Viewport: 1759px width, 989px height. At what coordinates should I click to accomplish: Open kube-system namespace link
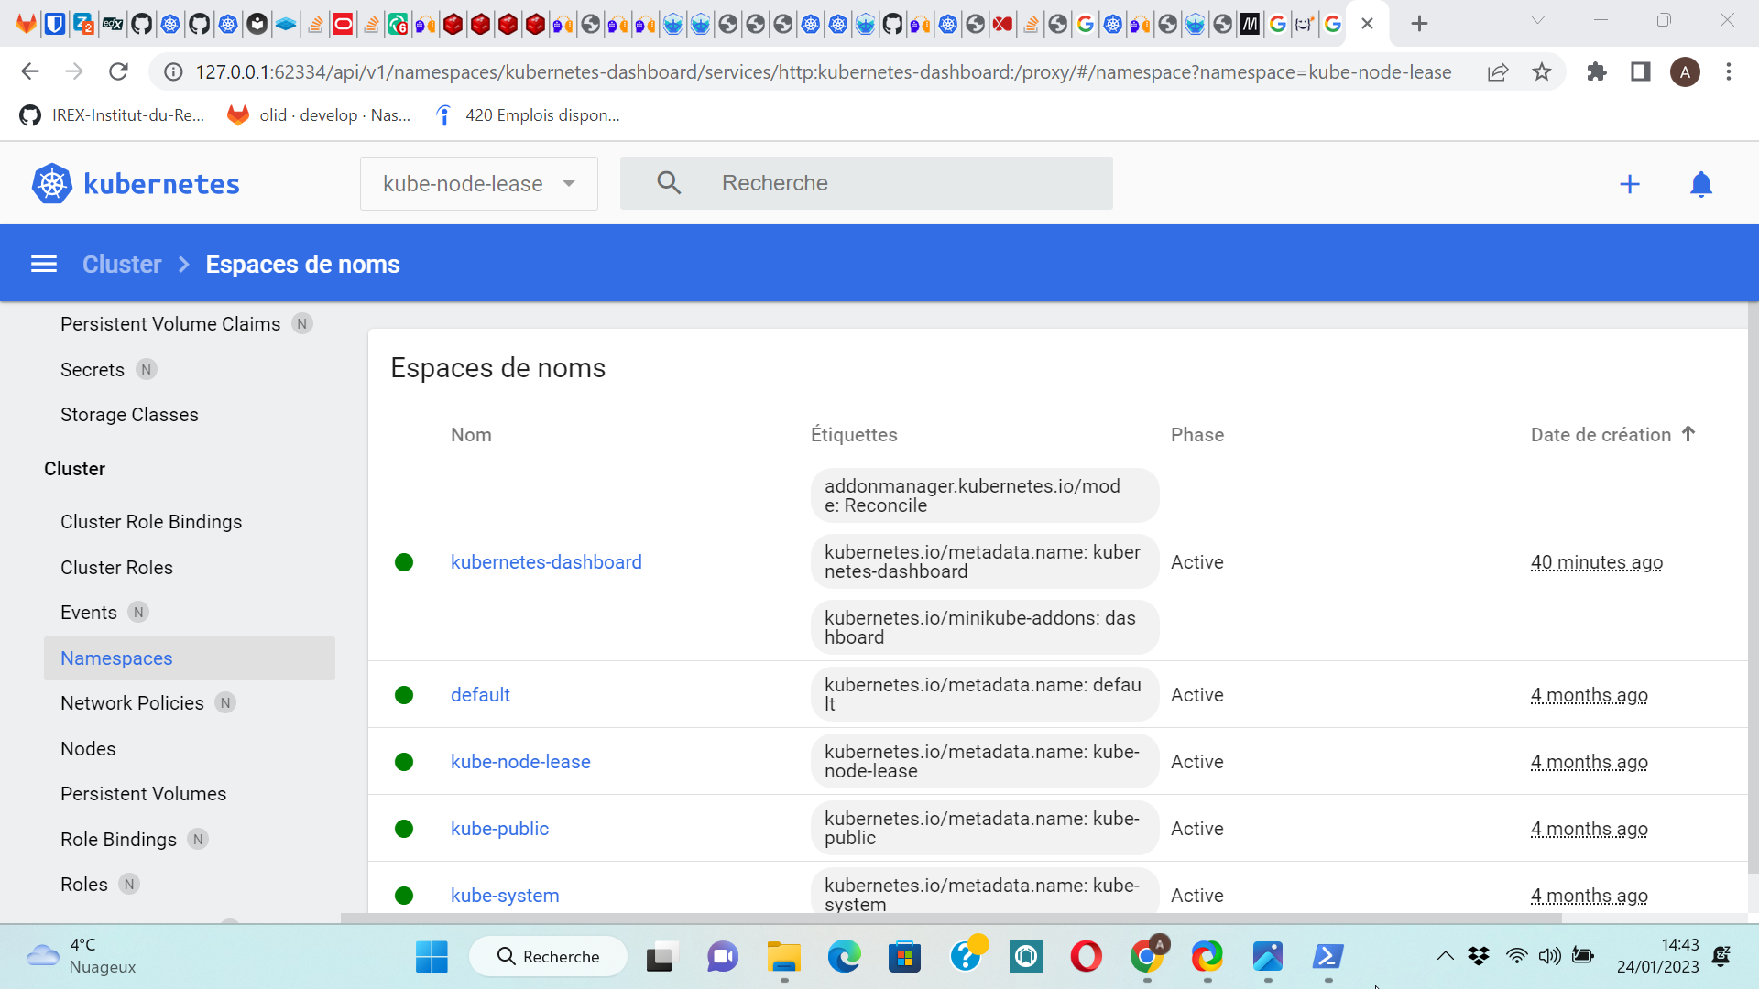[x=505, y=896]
